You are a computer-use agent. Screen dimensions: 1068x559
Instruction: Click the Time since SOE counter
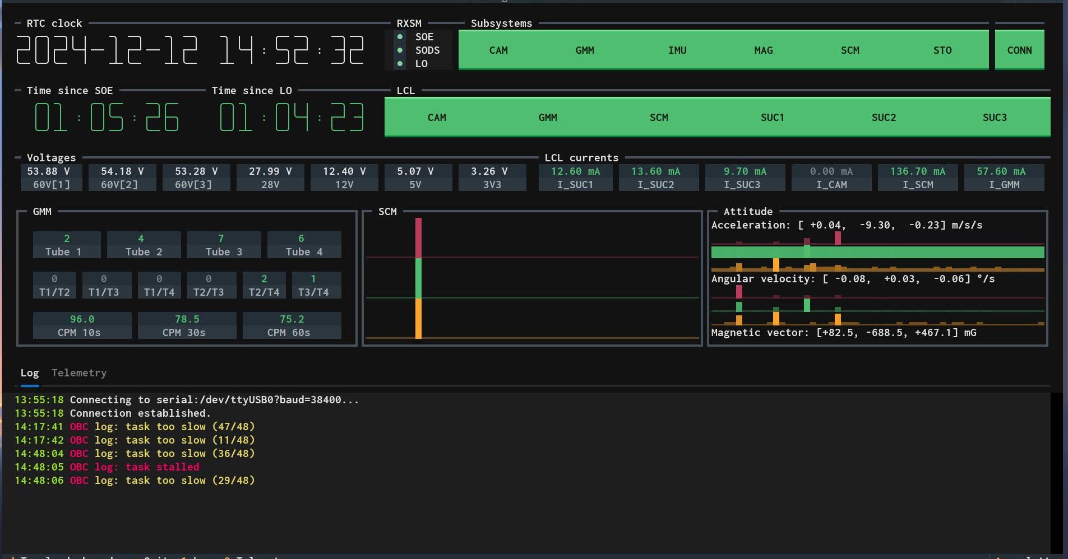click(x=107, y=118)
